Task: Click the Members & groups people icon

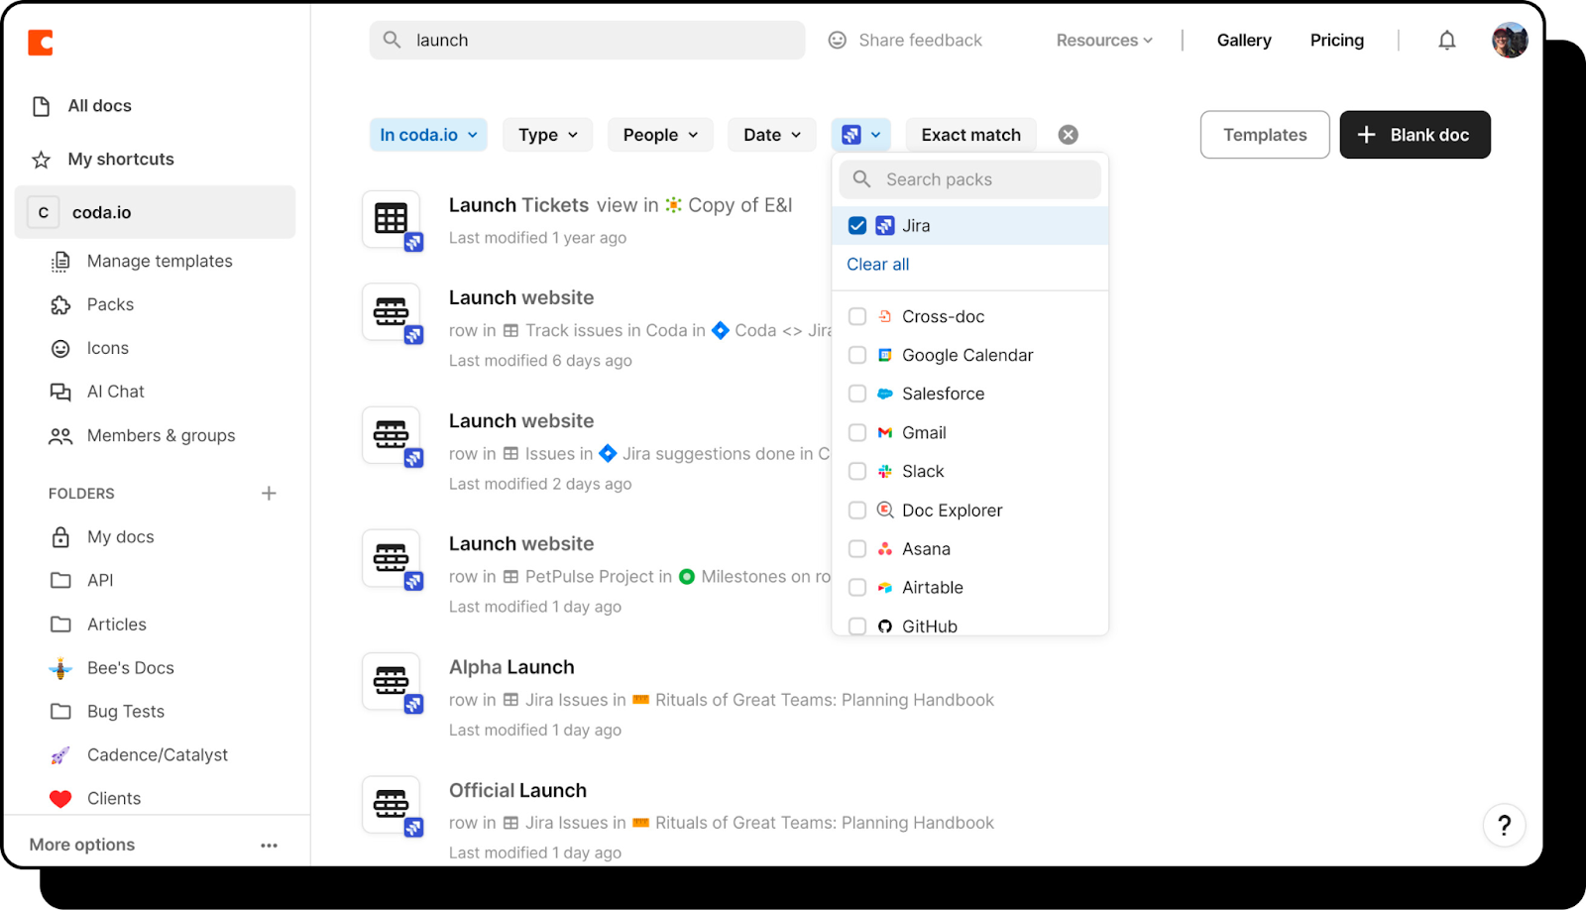Action: (60, 436)
